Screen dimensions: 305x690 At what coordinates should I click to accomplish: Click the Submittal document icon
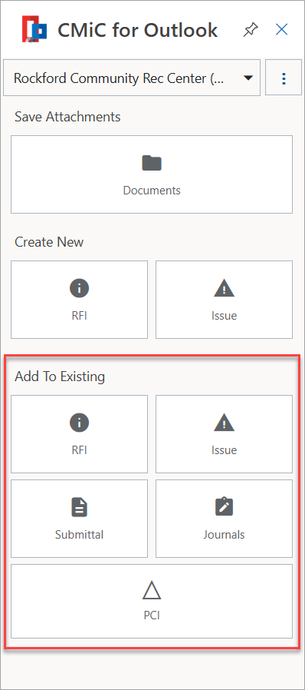pos(80,507)
